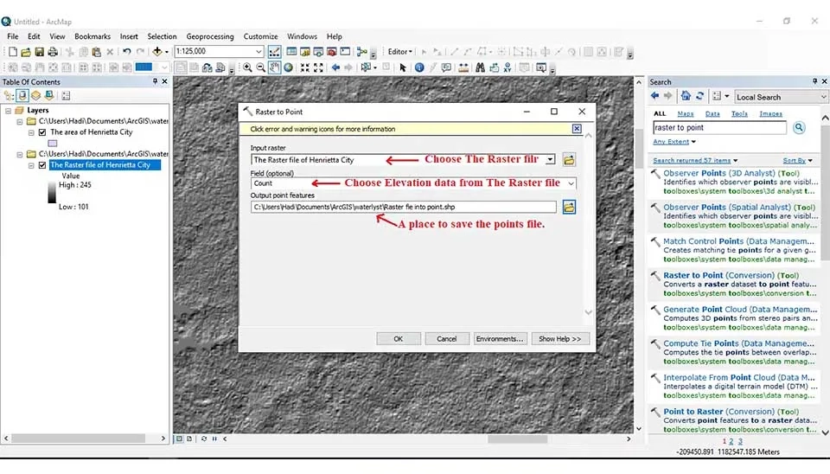Viewport: 830px width, 474px height.
Task: Browse for input raster folder icon
Action: (569, 160)
